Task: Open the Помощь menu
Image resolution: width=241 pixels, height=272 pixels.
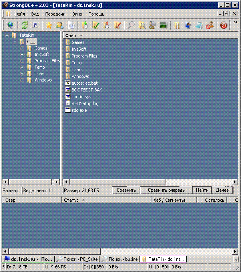Action: pos(96,14)
